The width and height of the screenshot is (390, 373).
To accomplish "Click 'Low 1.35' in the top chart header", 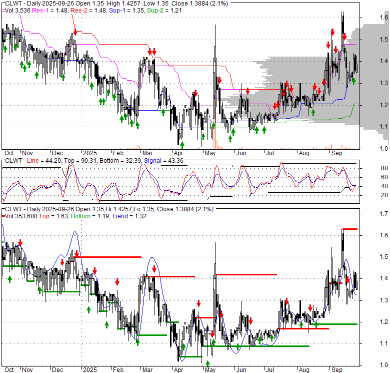I will [156, 4].
